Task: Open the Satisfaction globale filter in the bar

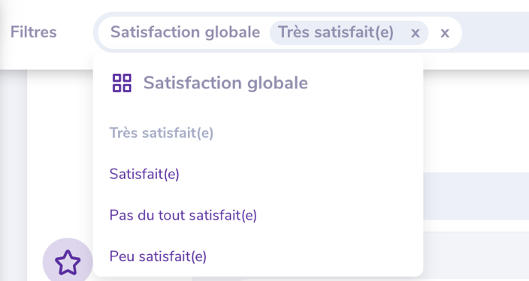Action: tap(185, 32)
